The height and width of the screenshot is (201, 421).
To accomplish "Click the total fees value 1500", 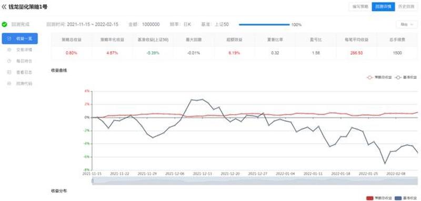I will tap(397, 53).
